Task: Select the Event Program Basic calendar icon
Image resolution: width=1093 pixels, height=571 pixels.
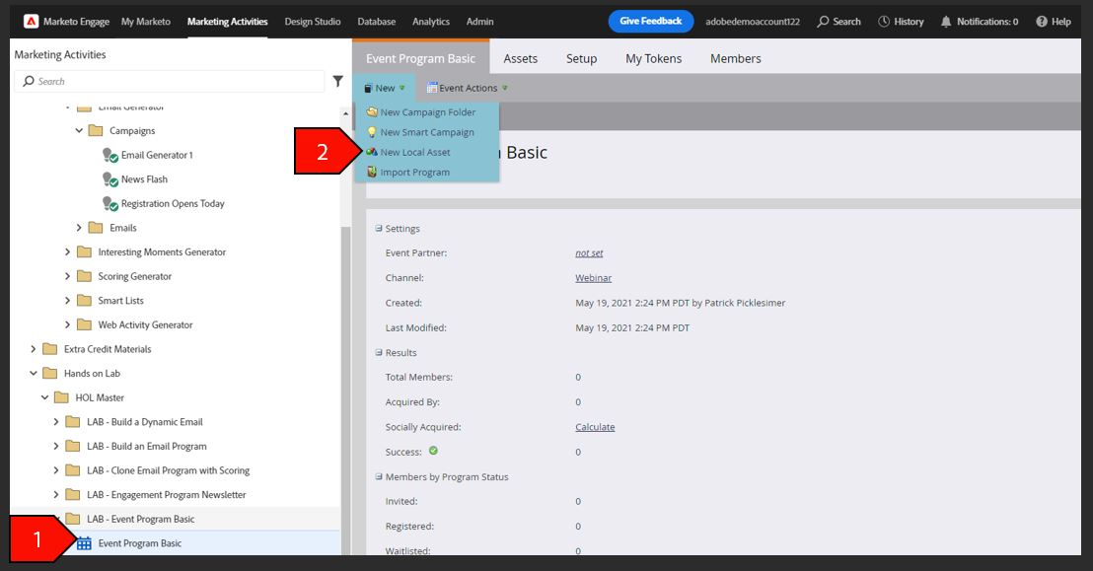Action: point(84,543)
